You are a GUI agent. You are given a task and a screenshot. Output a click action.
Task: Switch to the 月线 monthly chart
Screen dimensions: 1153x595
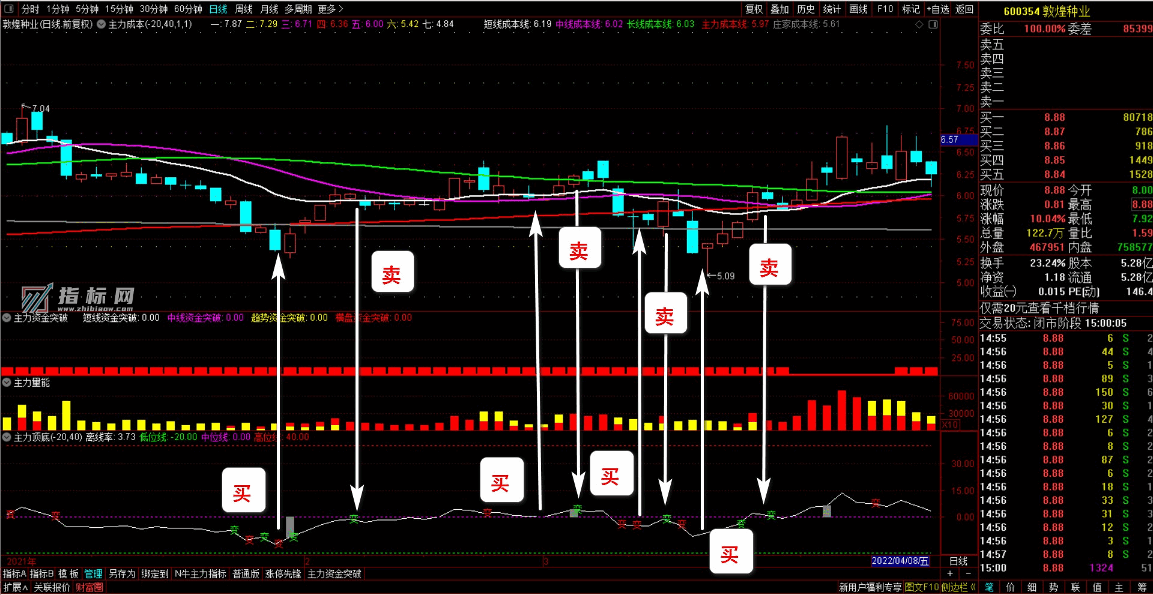point(269,9)
